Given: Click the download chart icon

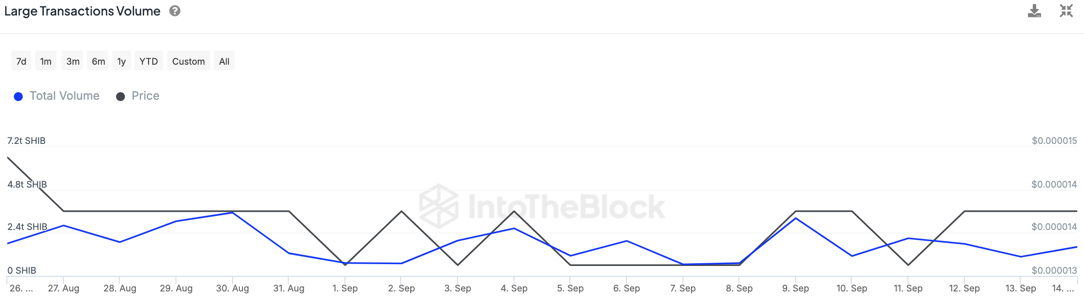Looking at the screenshot, I should point(1034,11).
